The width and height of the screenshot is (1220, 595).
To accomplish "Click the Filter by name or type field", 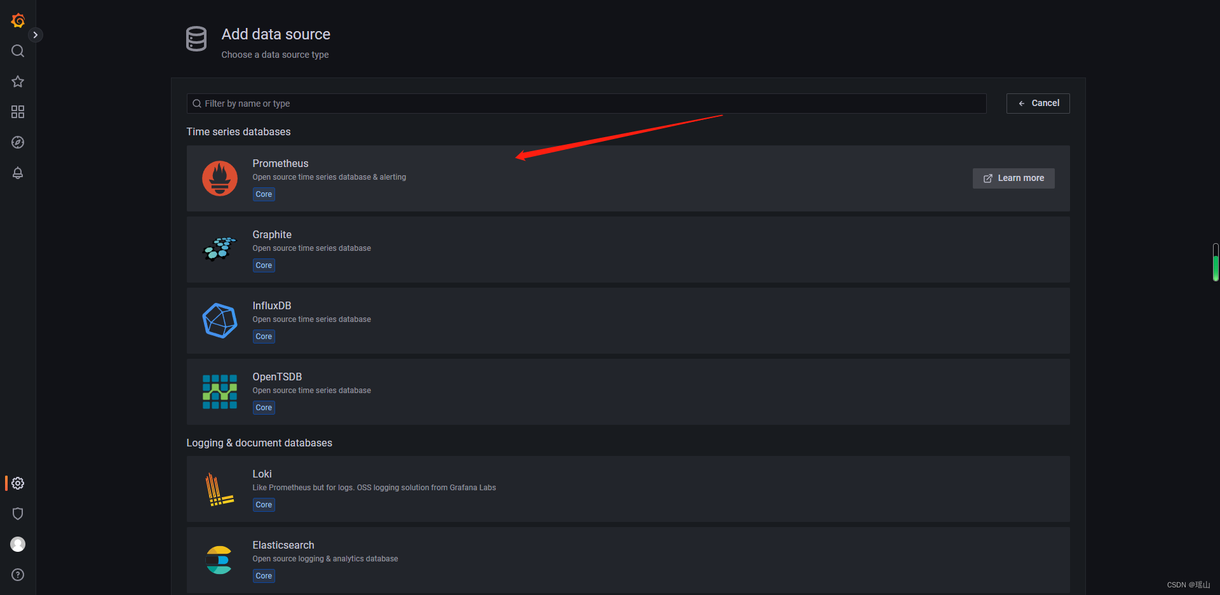I will 586,104.
